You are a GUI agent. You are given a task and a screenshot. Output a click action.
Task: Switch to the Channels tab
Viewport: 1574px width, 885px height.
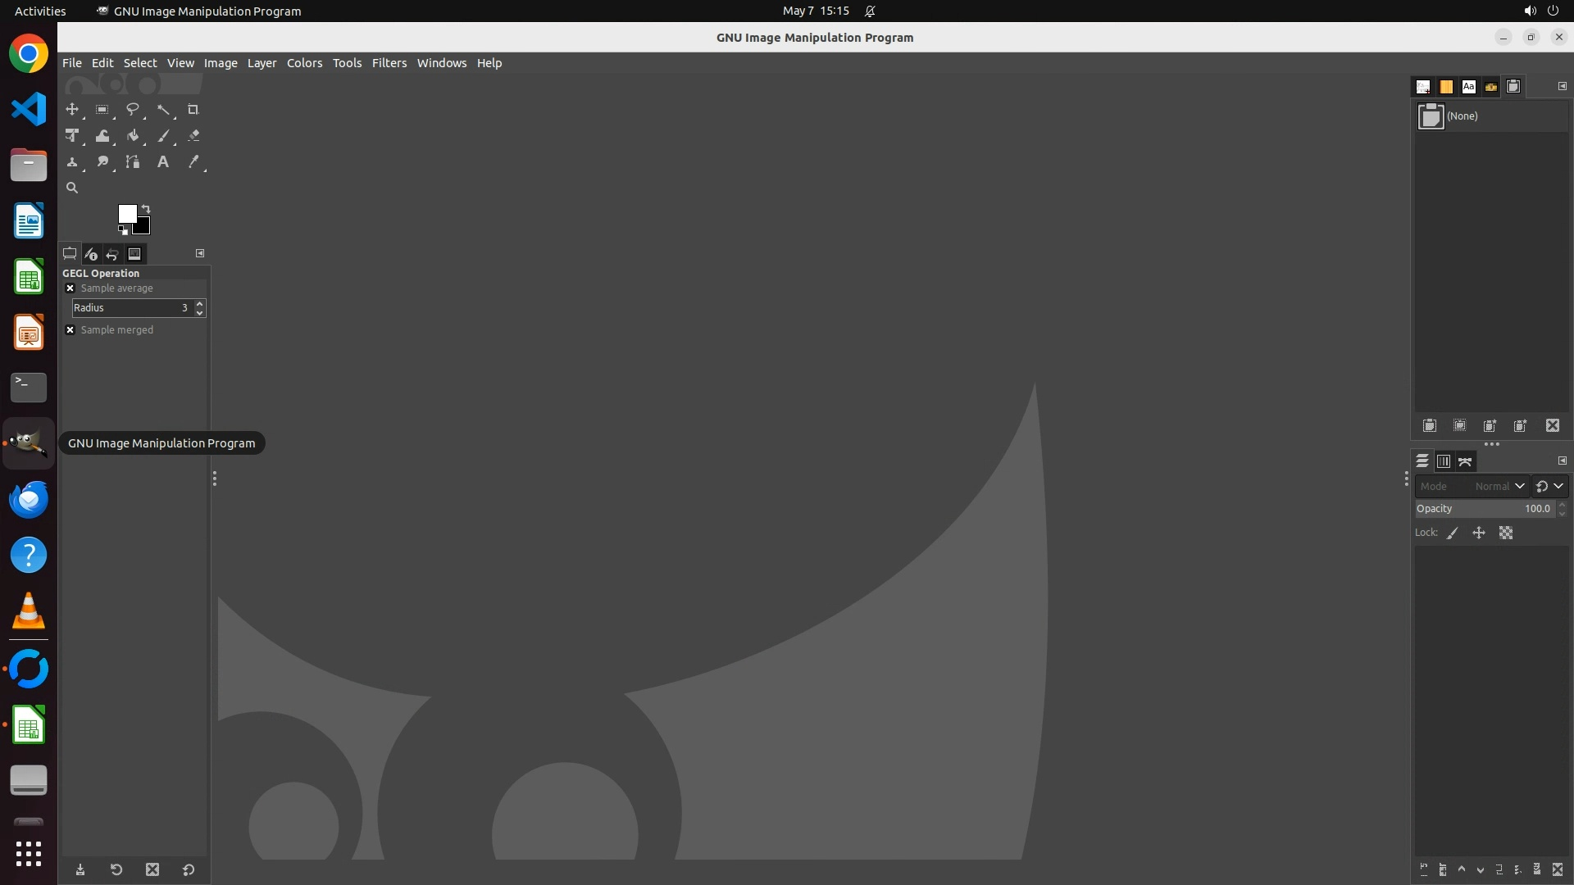coord(1444,462)
